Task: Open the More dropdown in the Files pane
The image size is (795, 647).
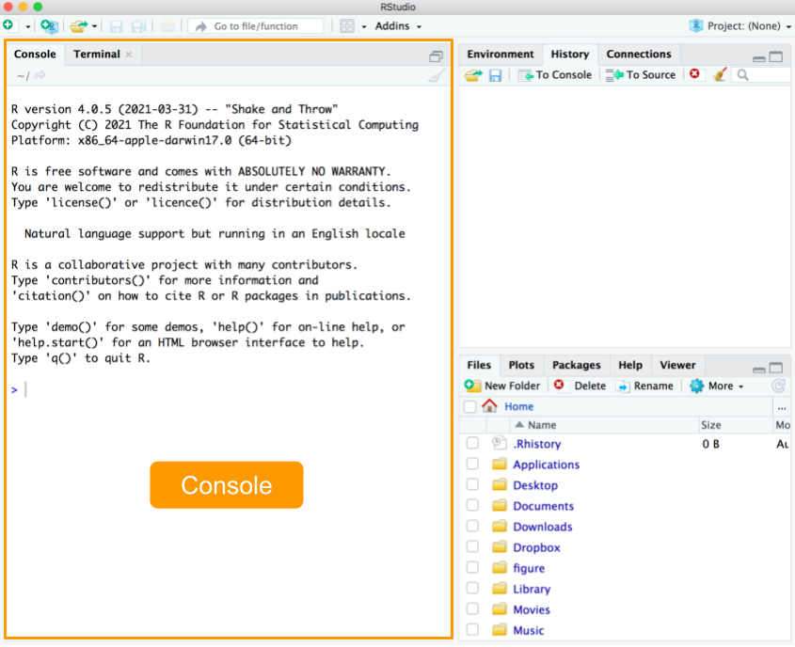Action: 716,387
